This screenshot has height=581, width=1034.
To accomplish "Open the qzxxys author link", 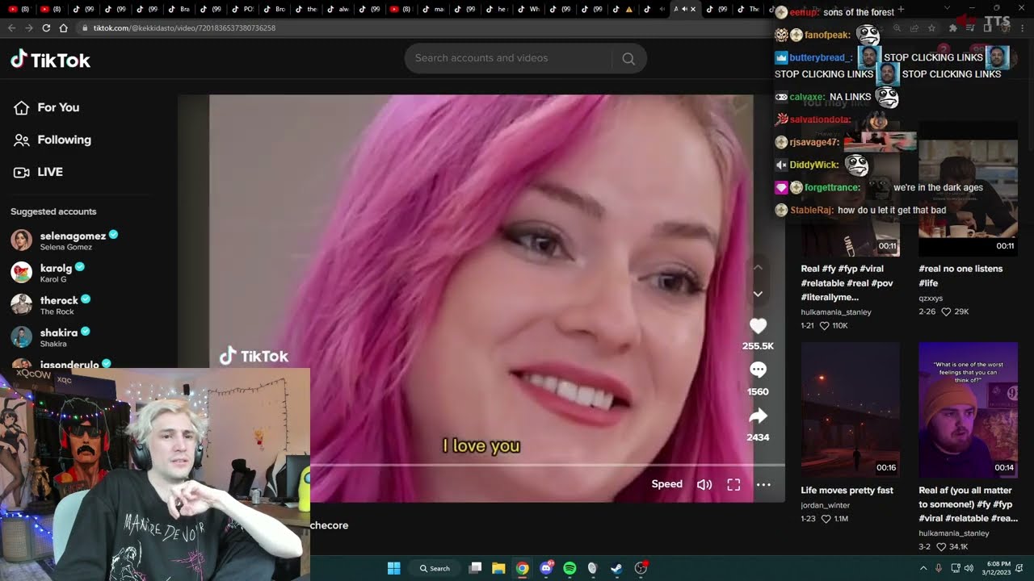I will (932, 298).
